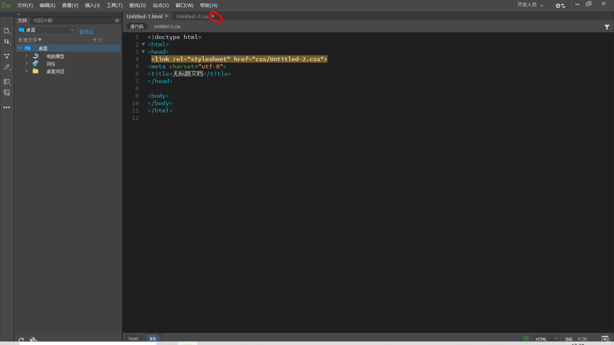This screenshot has height=345, width=614.
Task: Open the file management icon in left toolbar
Action: [x=7, y=31]
